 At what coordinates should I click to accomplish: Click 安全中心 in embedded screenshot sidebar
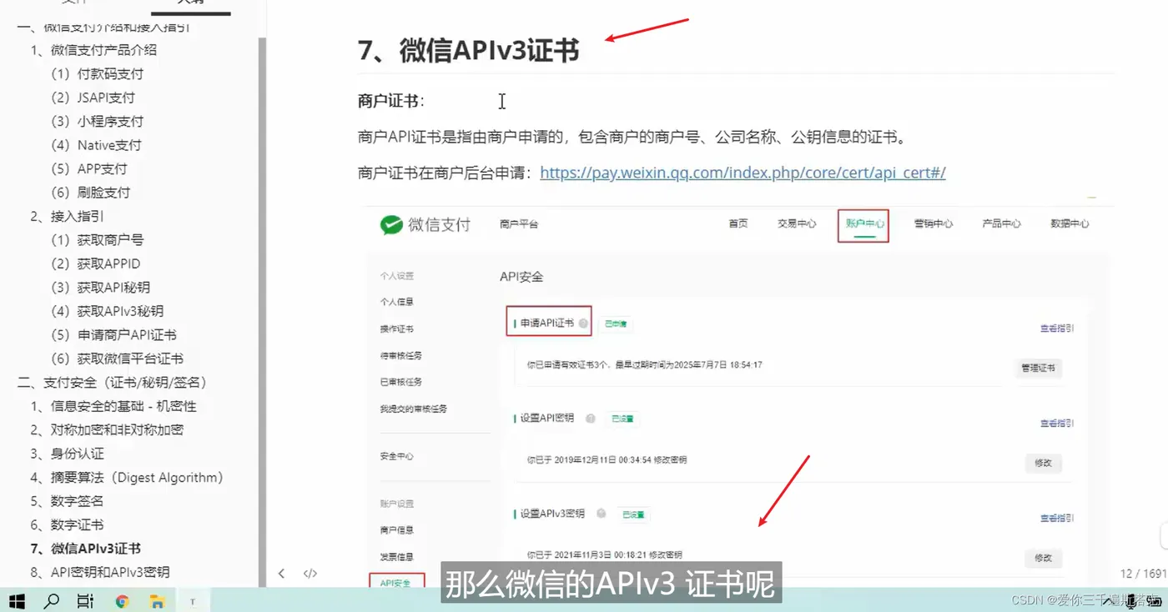[x=397, y=456]
